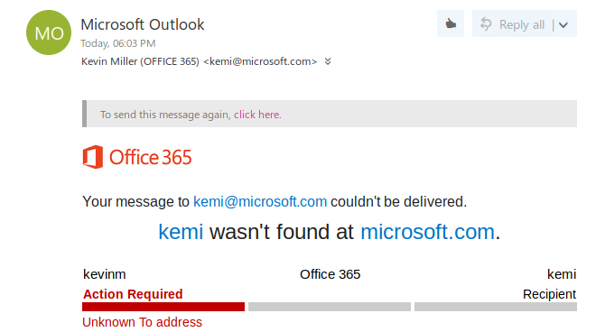Click 'microsoft.com' in the large heading
The image size is (596, 332).
pyautogui.click(x=427, y=232)
